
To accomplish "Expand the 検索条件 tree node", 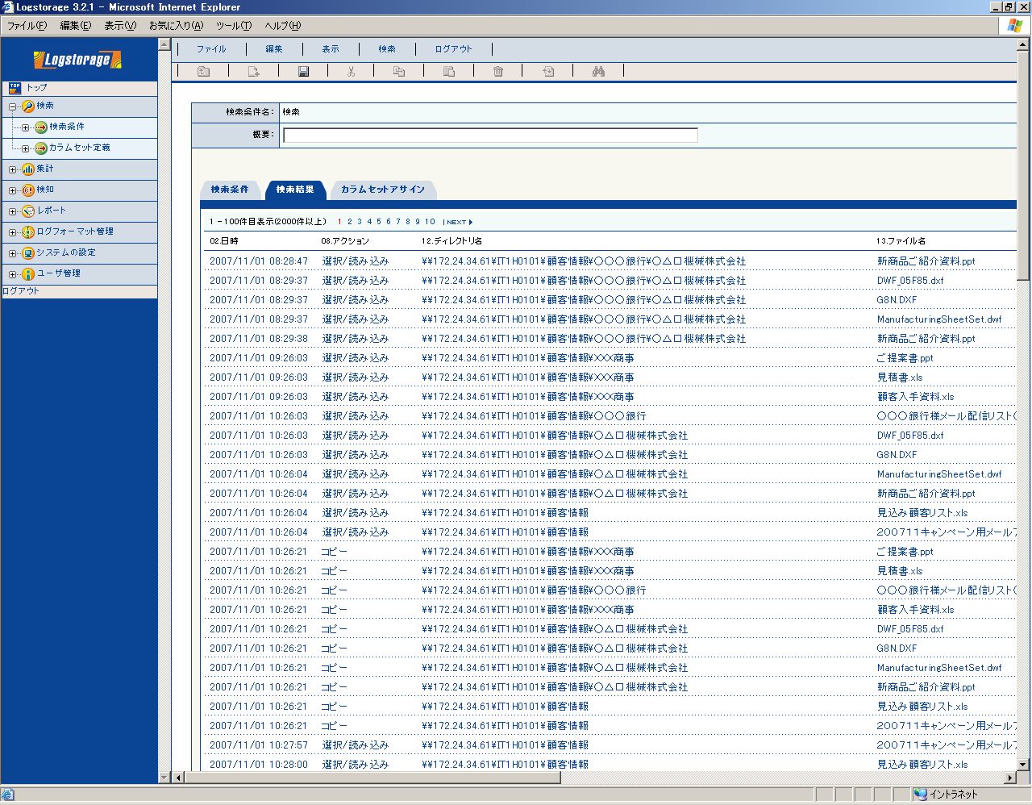I will tap(25, 127).
